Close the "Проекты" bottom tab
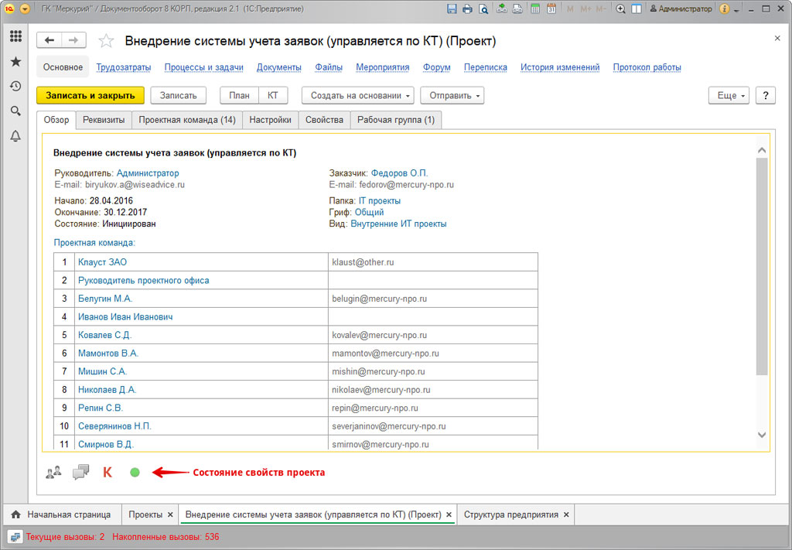This screenshot has height=550, width=792. (x=169, y=514)
